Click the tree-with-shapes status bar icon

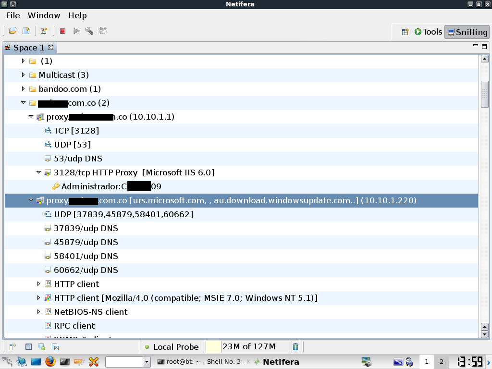coord(55,347)
